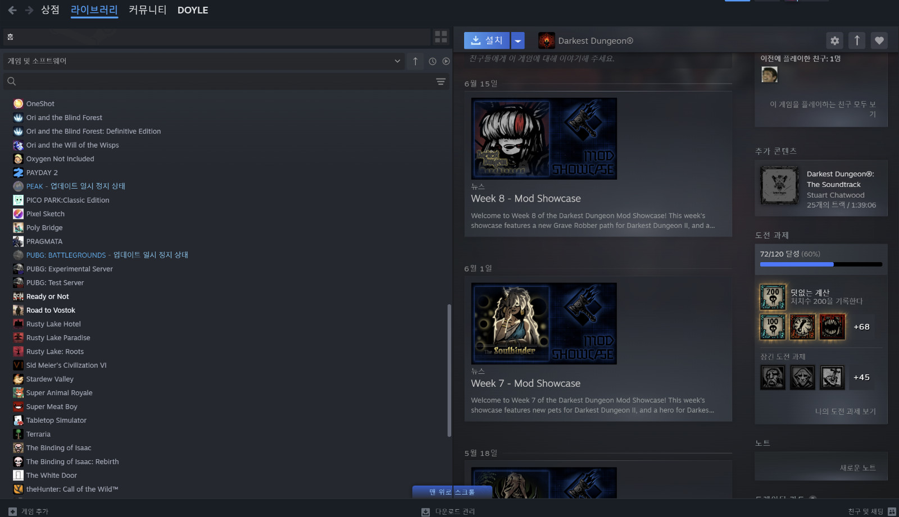Click the +68 more achievements count

click(861, 327)
